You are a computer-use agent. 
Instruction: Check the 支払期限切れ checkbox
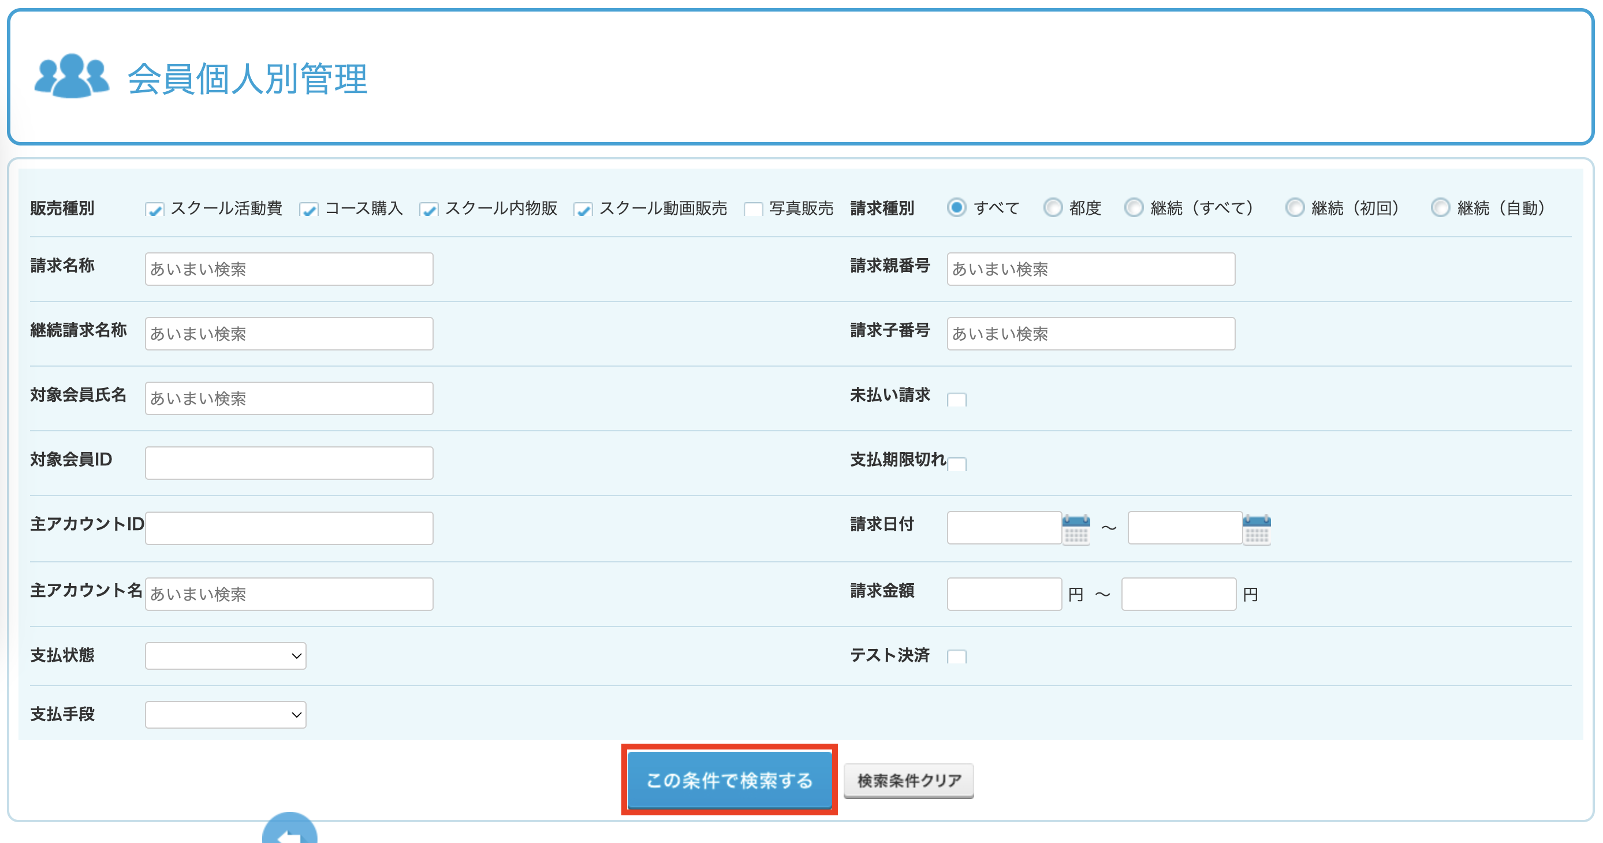click(x=956, y=464)
